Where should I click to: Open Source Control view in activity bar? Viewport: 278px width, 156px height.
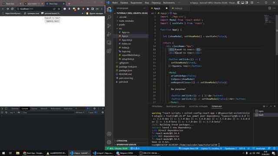(x=109, y=26)
